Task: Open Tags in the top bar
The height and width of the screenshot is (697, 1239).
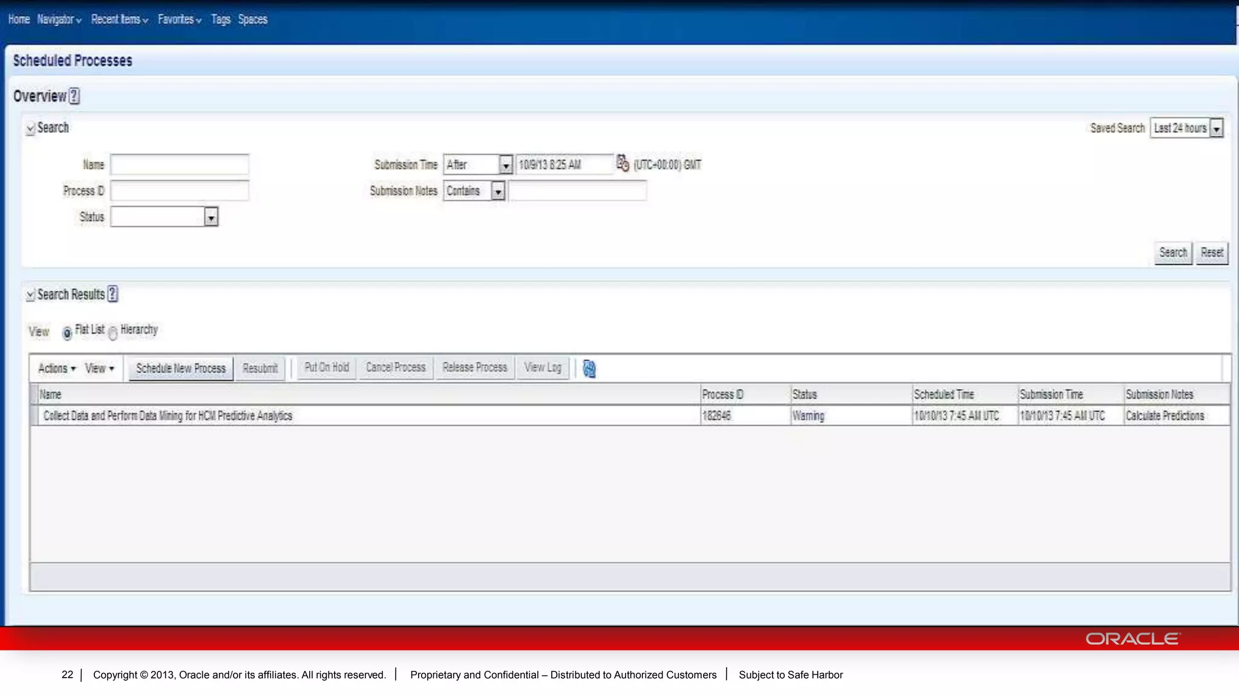Action: pos(221,19)
